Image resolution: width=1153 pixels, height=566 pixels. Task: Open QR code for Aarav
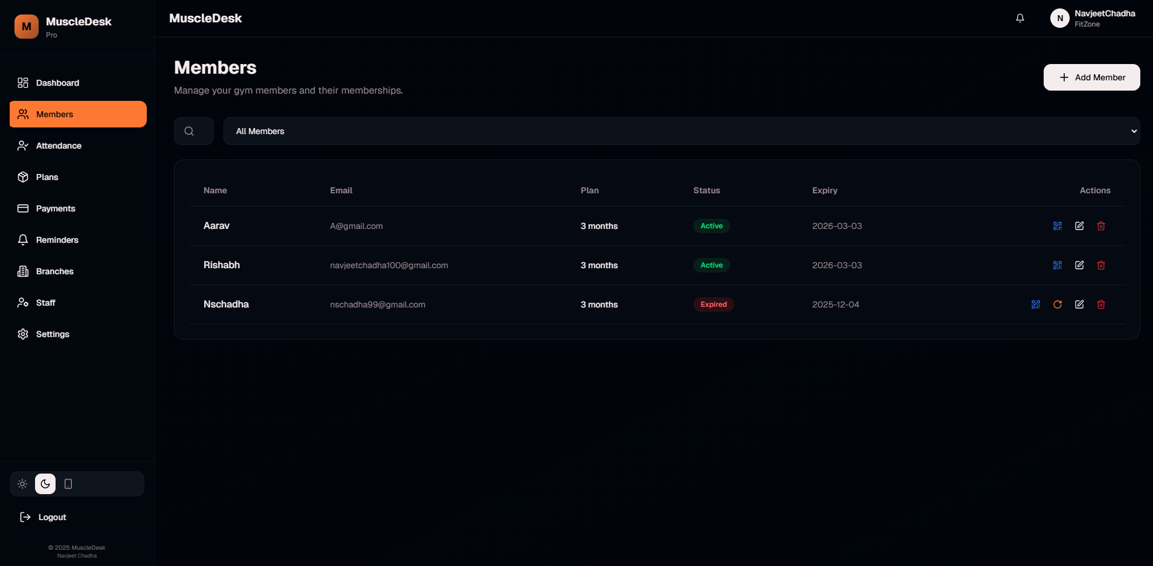[1057, 226]
